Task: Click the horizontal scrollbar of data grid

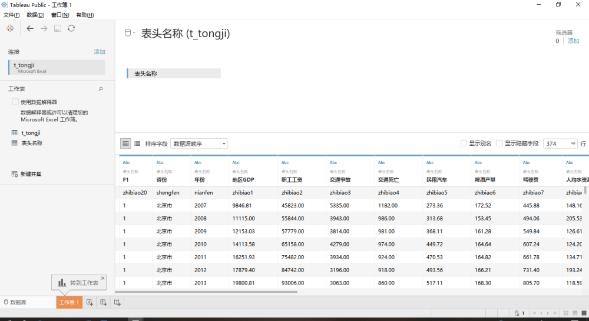Action: [x=206, y=292]
